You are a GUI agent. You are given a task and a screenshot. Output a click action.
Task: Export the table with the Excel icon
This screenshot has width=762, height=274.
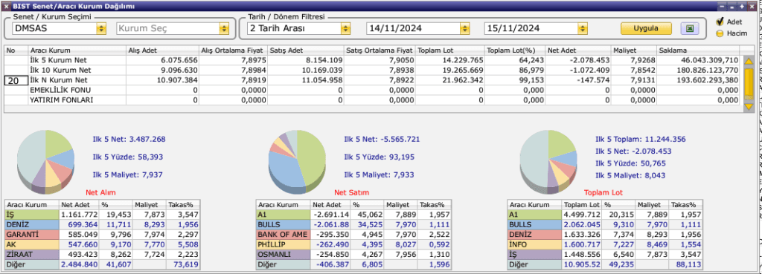tap(690, 29)
